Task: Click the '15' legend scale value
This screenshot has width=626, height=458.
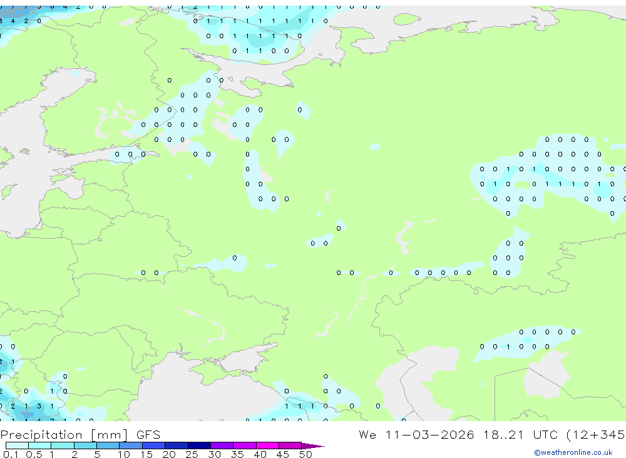Action: 146,454
